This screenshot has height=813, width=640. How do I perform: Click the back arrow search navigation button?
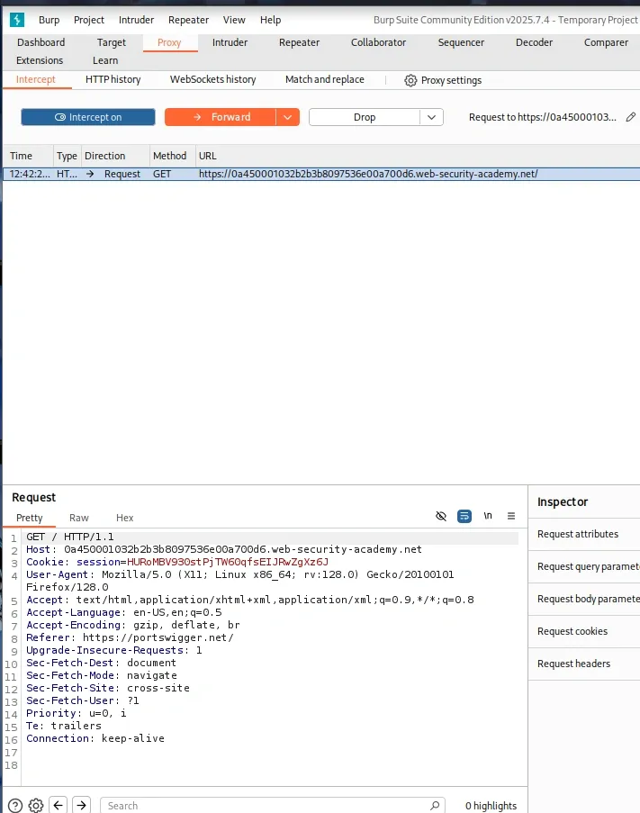[x=58, y=805]
